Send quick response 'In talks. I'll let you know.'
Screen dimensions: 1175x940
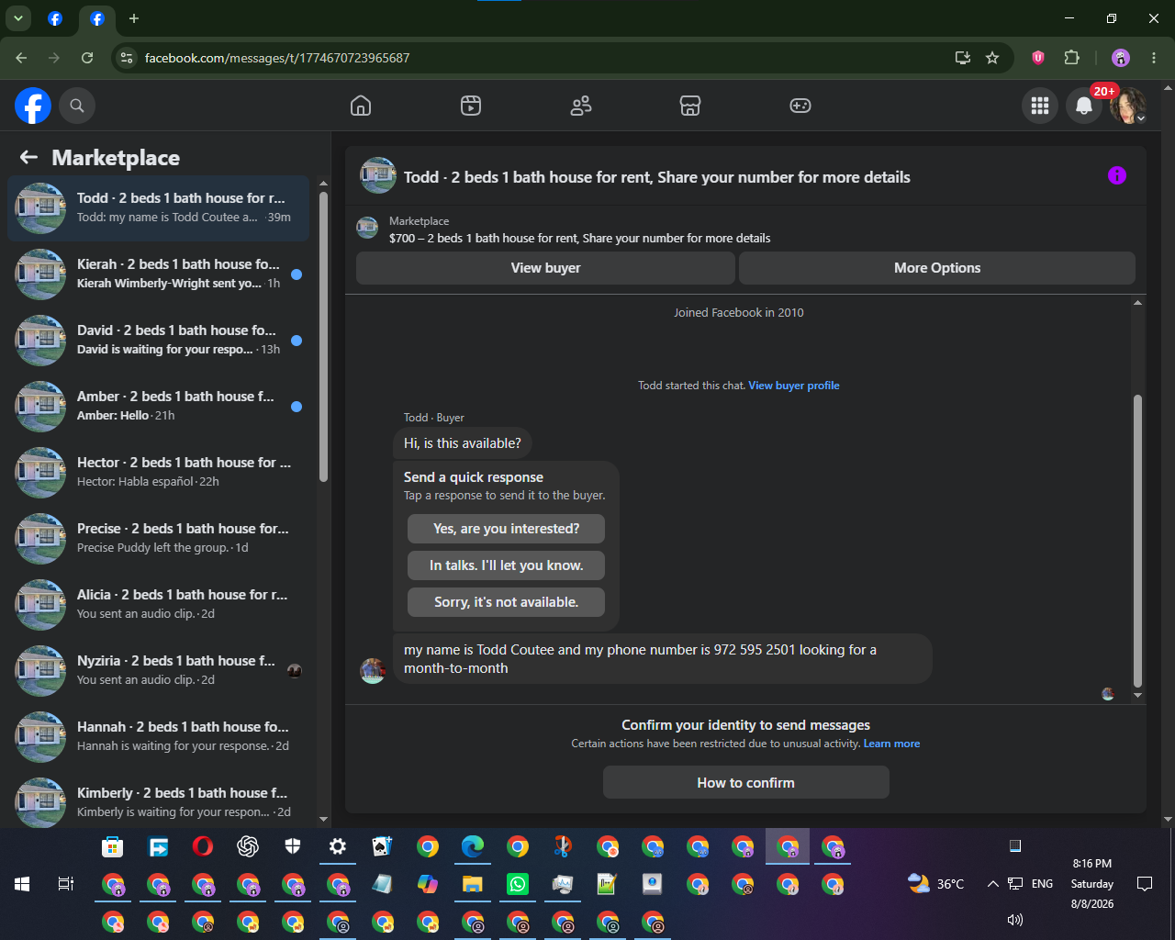pyautogui.click(x=506, y=565)
